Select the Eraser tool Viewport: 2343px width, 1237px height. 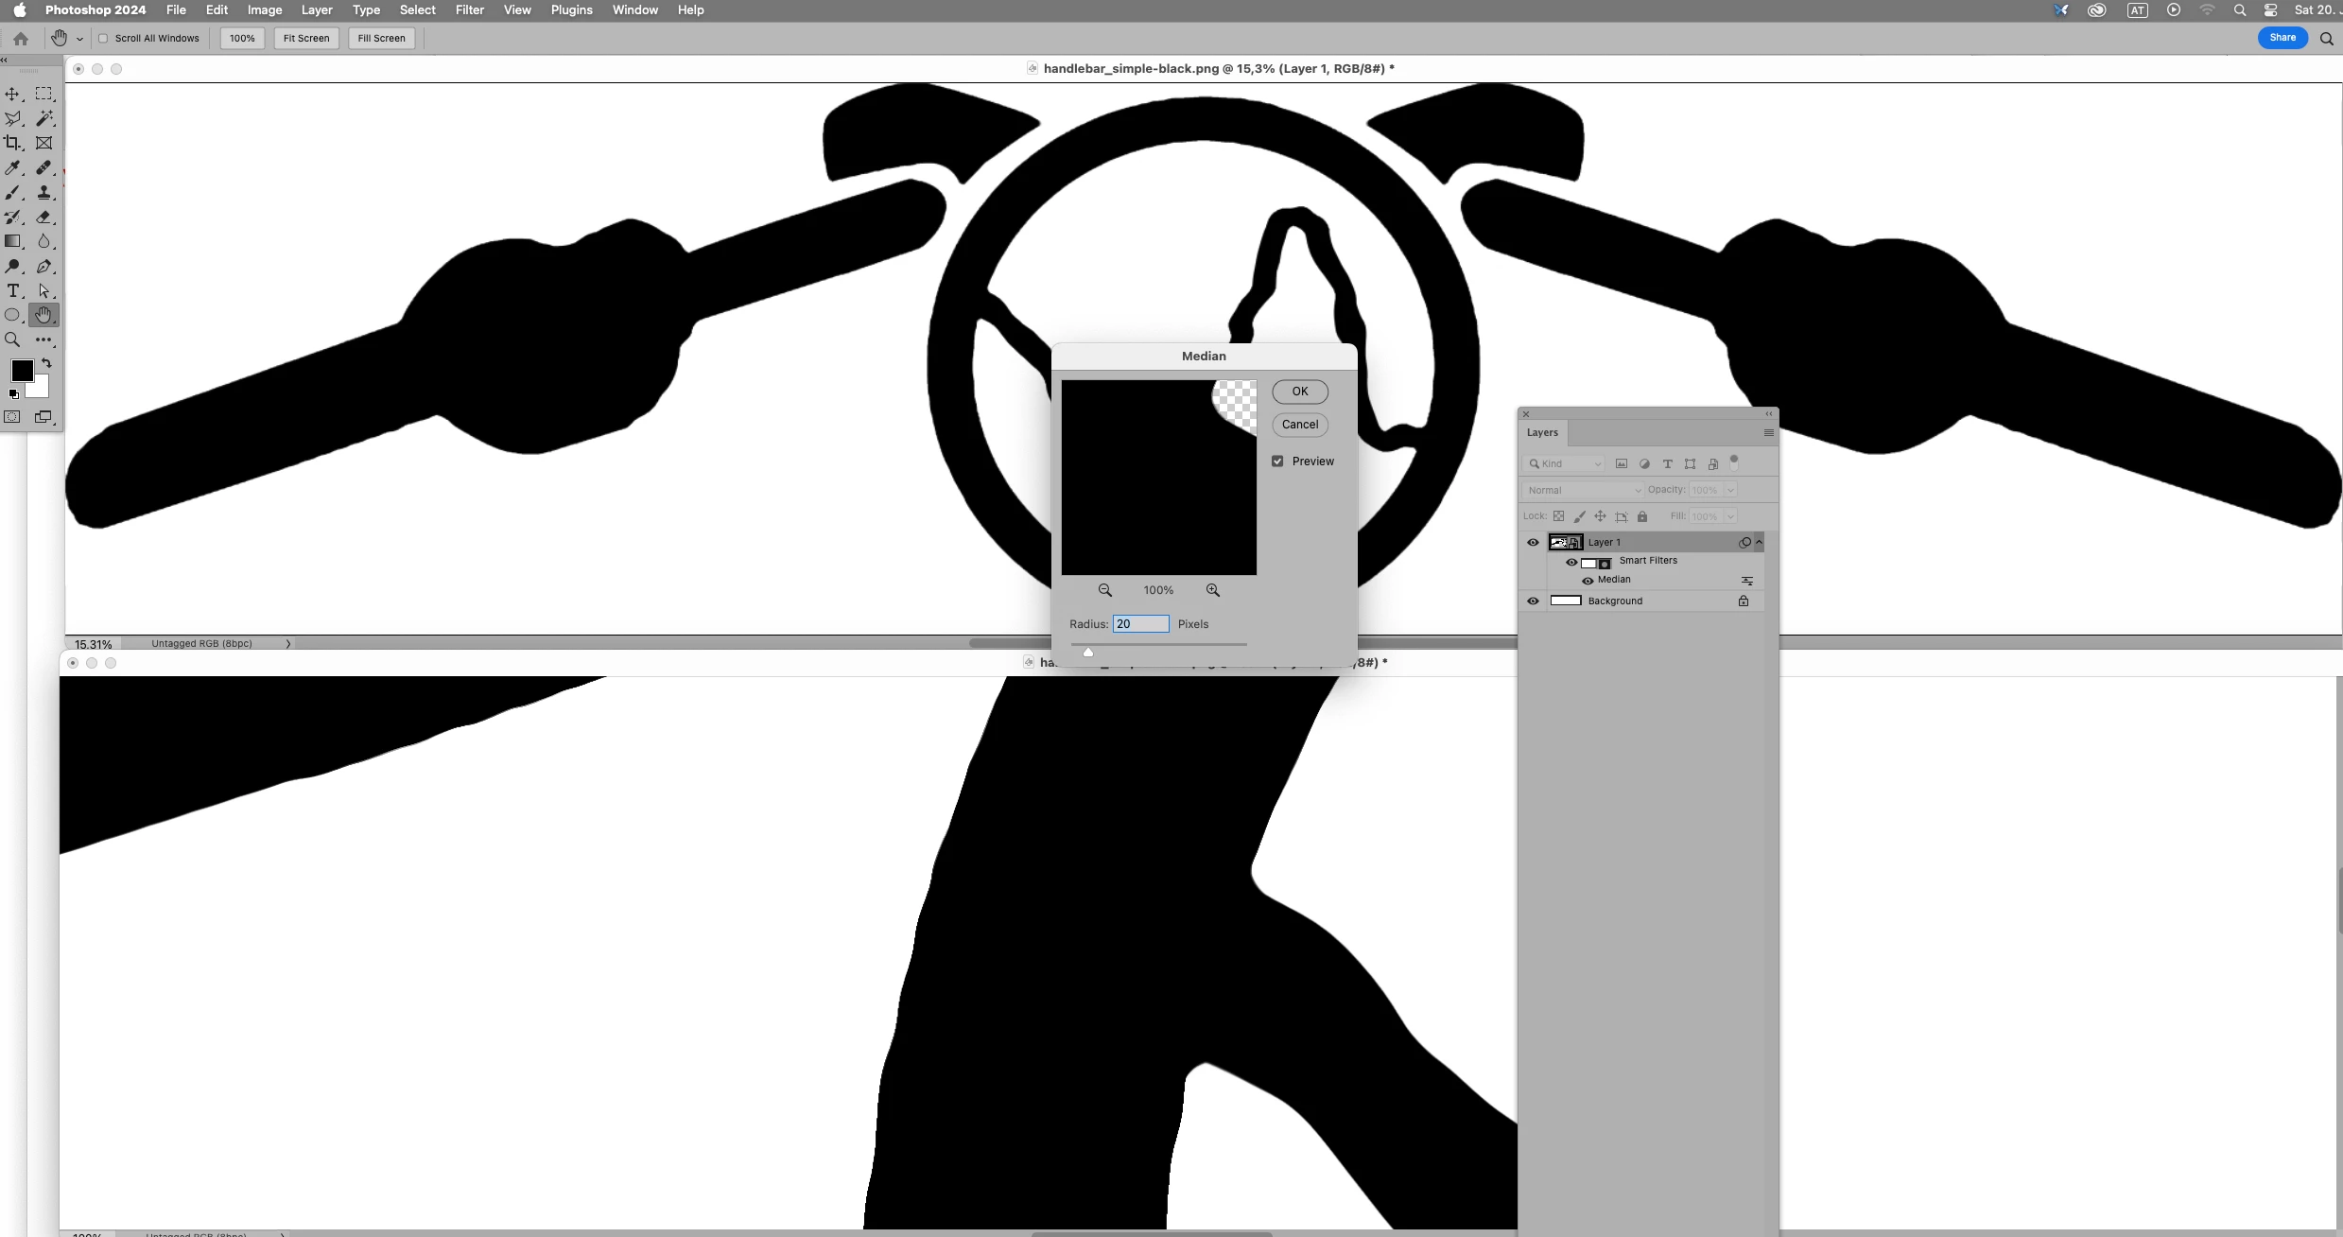(x=44, y=217)
